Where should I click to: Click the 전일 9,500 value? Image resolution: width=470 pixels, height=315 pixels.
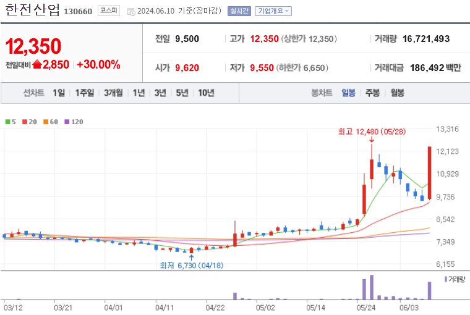point(187,39)
